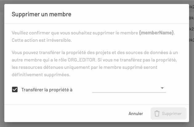
Task: Click dimmed backdrop above the dialog
Action: pyautogui.click(x=92, y=2)
